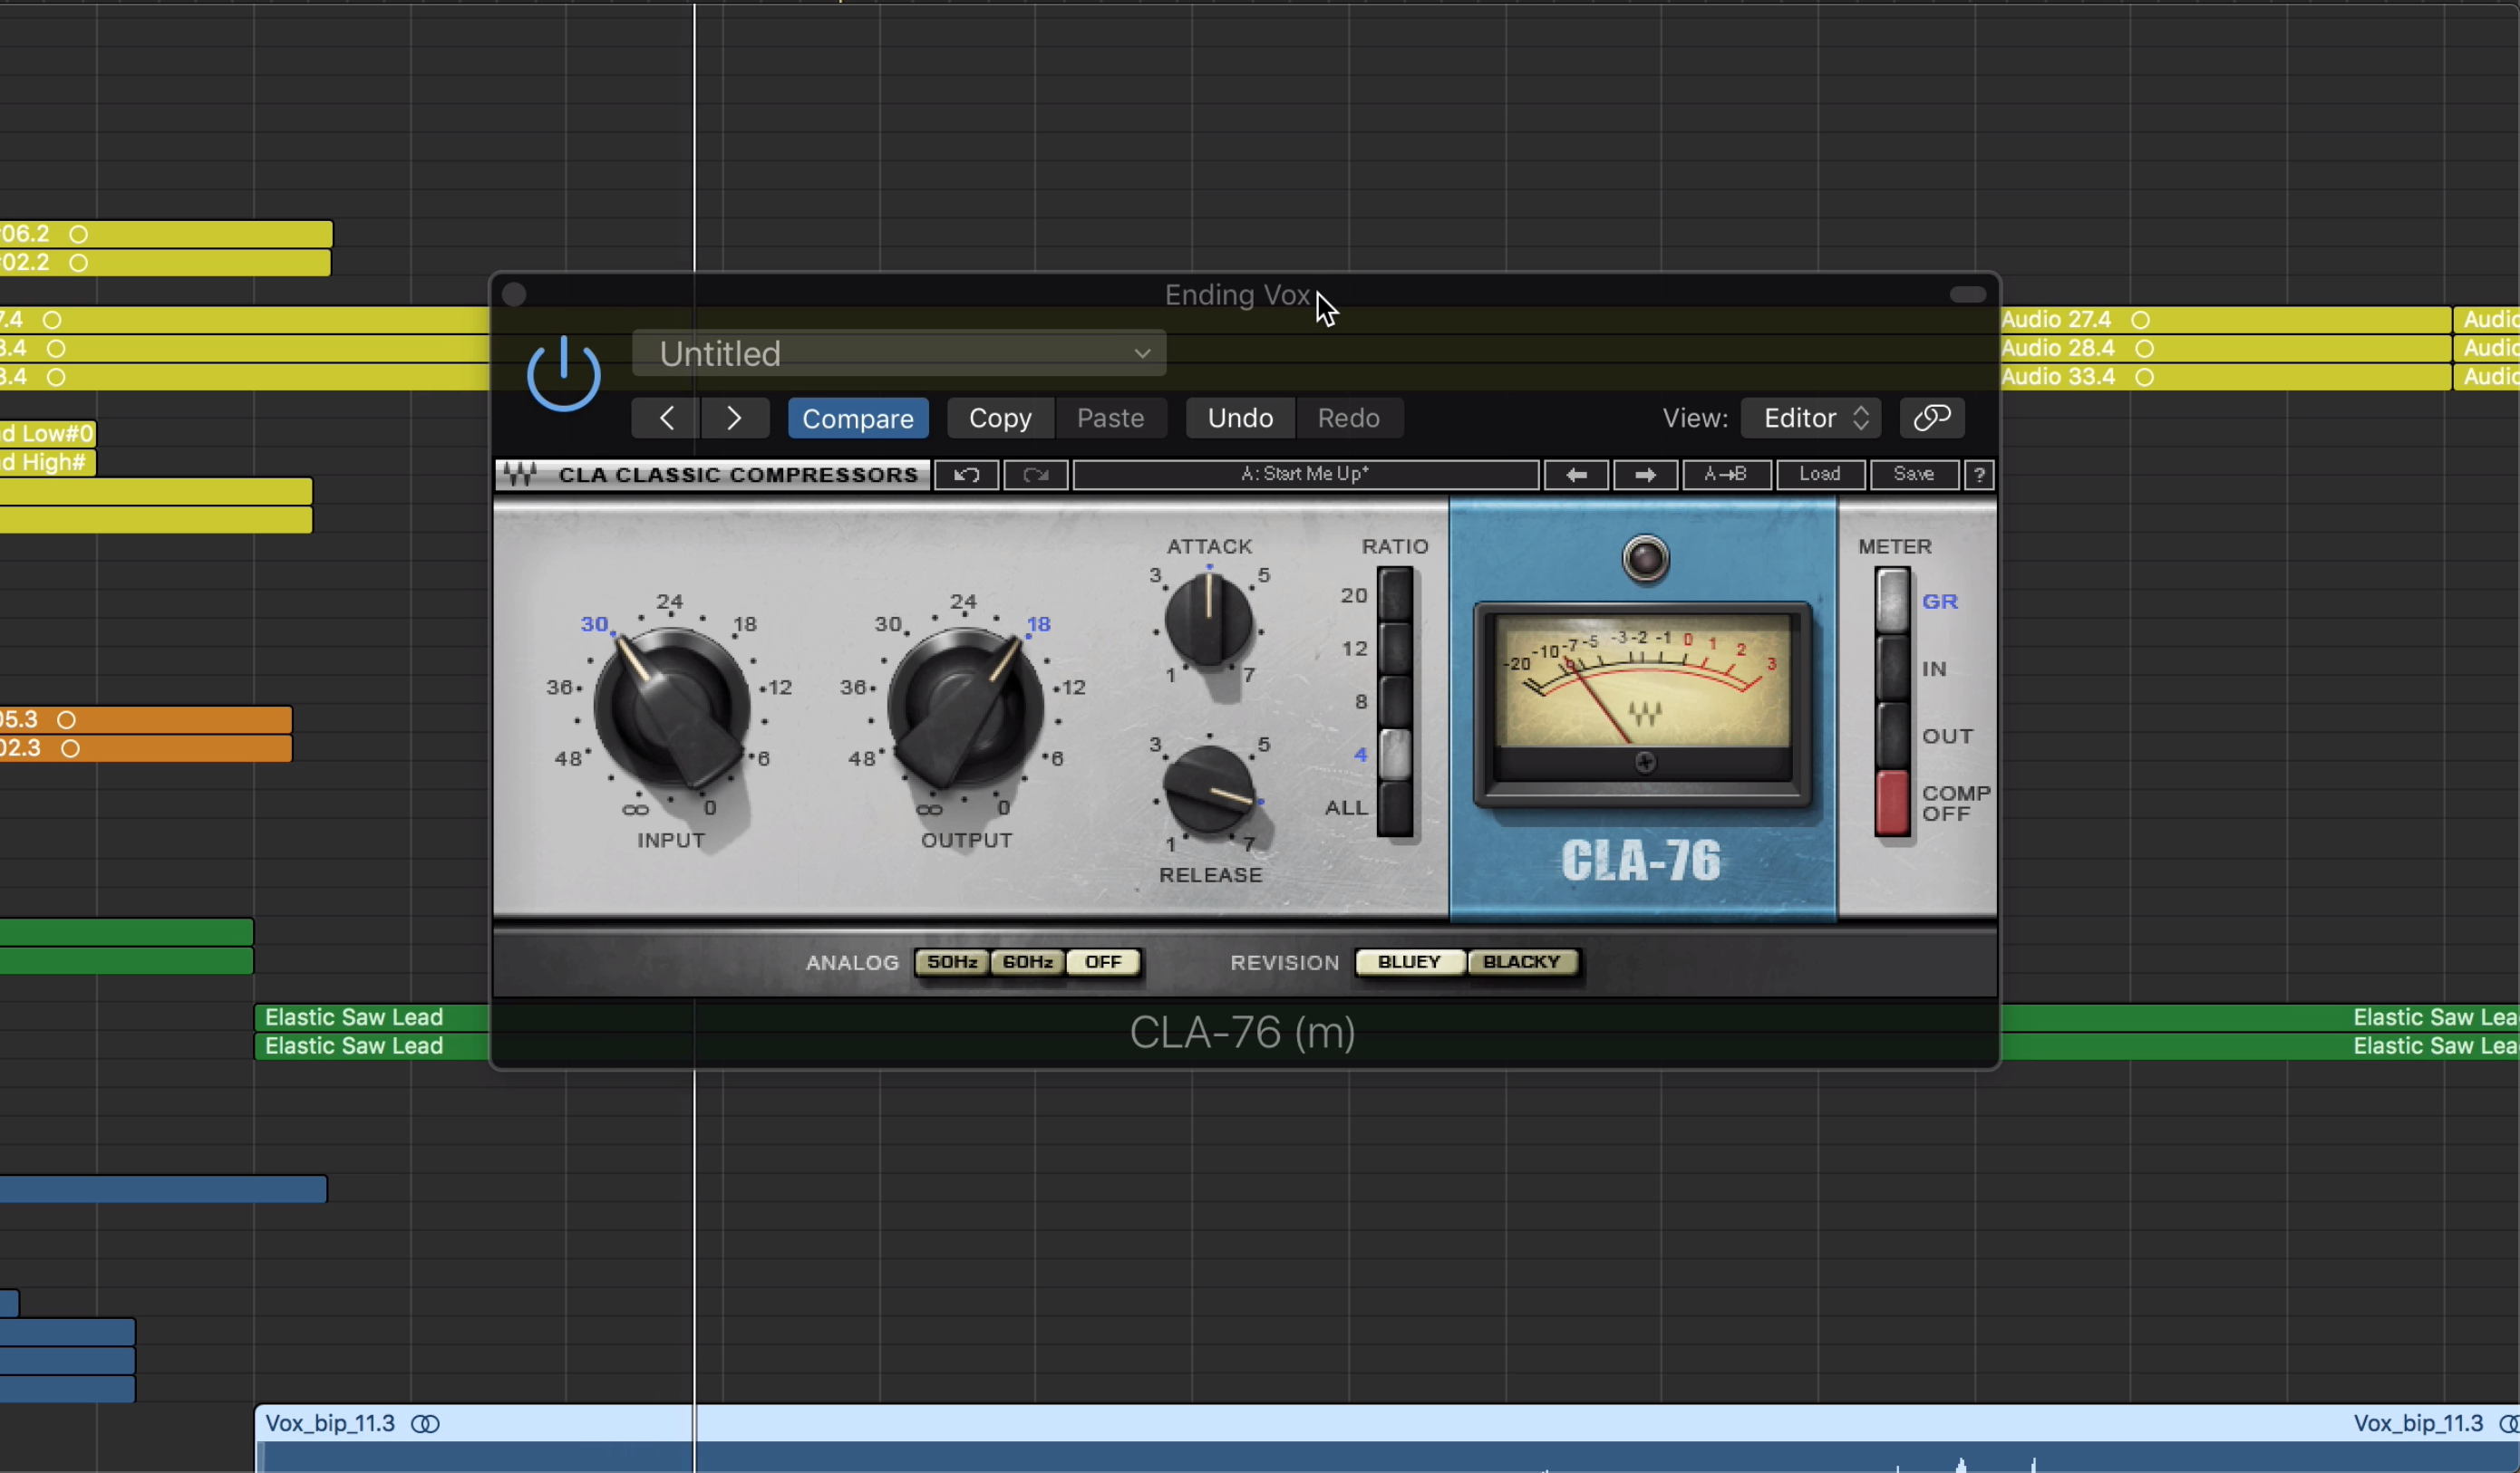Click the Waves undo arrow icon
The width and height of the screenshot is (2520, 1473).
966,475
